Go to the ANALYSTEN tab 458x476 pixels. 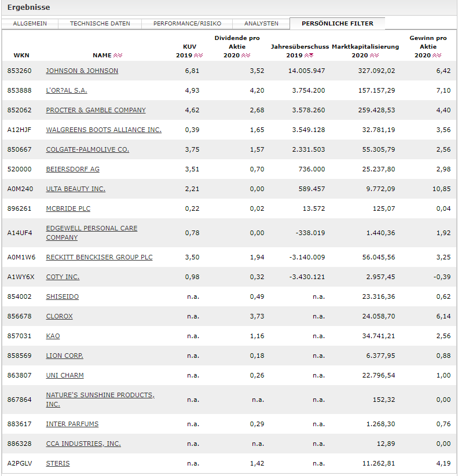[261, 24]
